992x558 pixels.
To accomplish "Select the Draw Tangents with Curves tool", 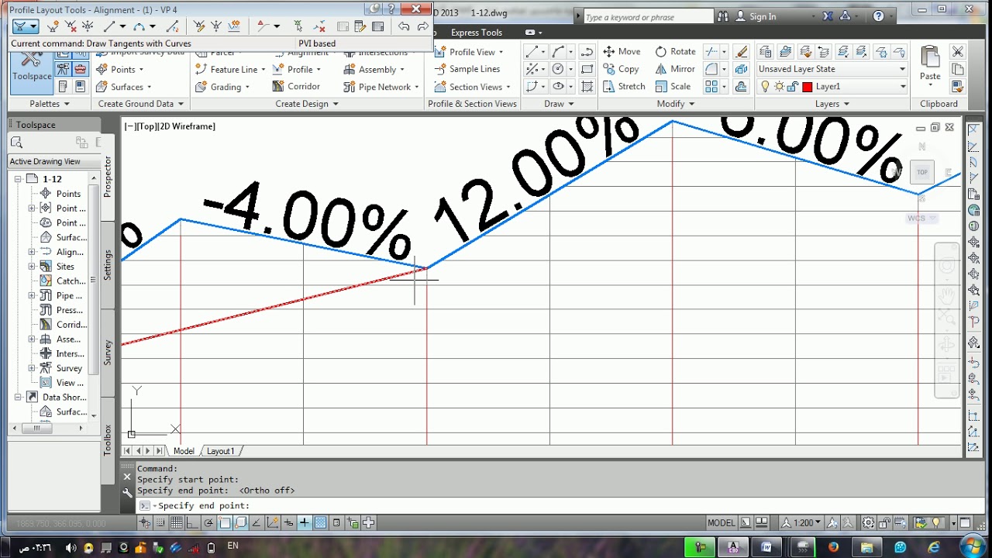I will click(21, 26).
